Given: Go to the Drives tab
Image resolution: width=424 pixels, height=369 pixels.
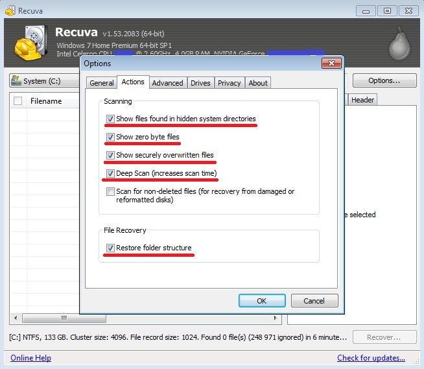Looking at the screenshot, I should [x=200, y=83].
